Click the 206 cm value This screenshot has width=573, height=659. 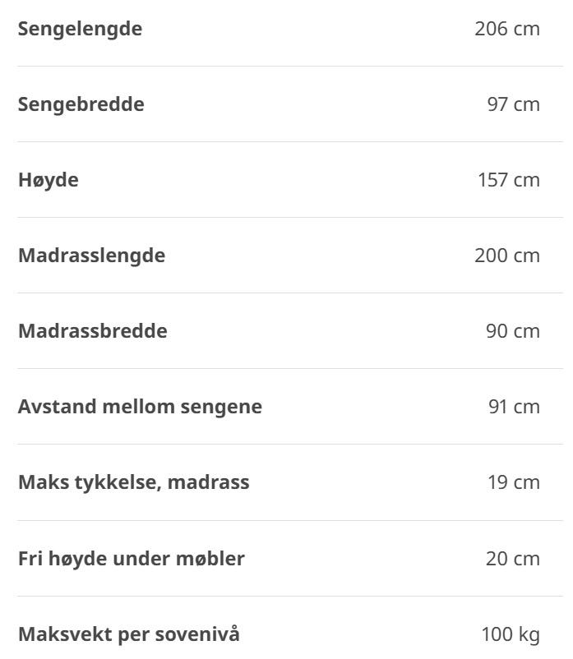[x=507, y=29]
